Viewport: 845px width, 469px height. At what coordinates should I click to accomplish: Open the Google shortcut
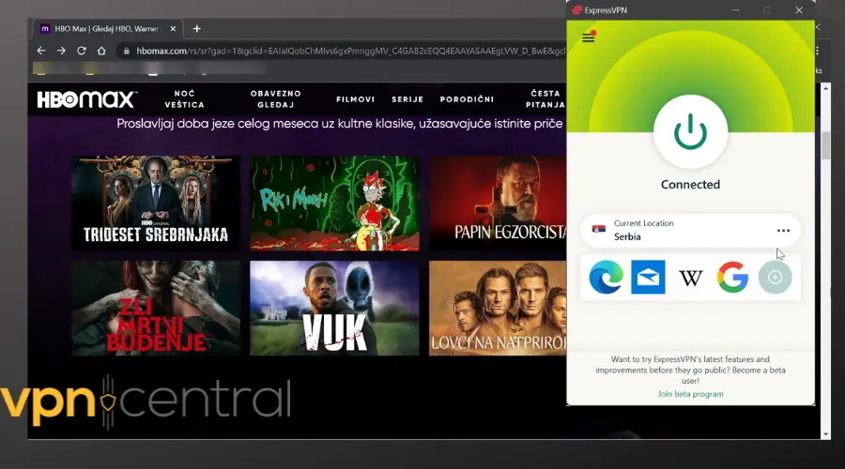click(x=732, y=278)
